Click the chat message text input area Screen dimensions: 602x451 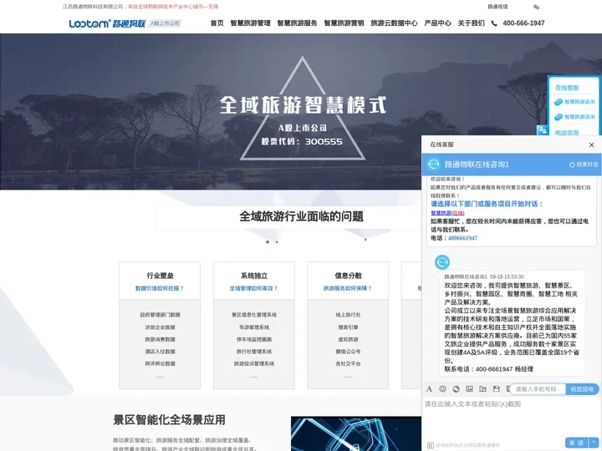(511, 418)
